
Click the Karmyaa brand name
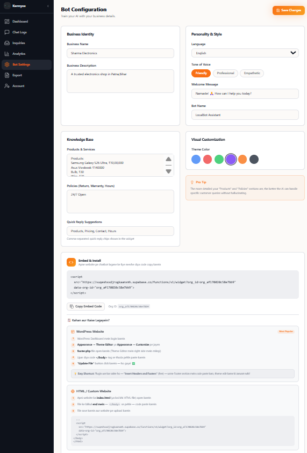click(19, 6)
